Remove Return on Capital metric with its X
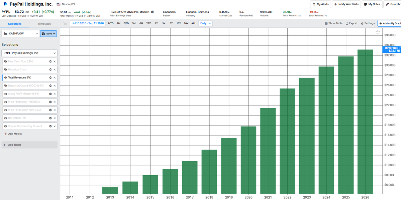The height and width of the screenshot is (200, 401). [x=55, y=85]
